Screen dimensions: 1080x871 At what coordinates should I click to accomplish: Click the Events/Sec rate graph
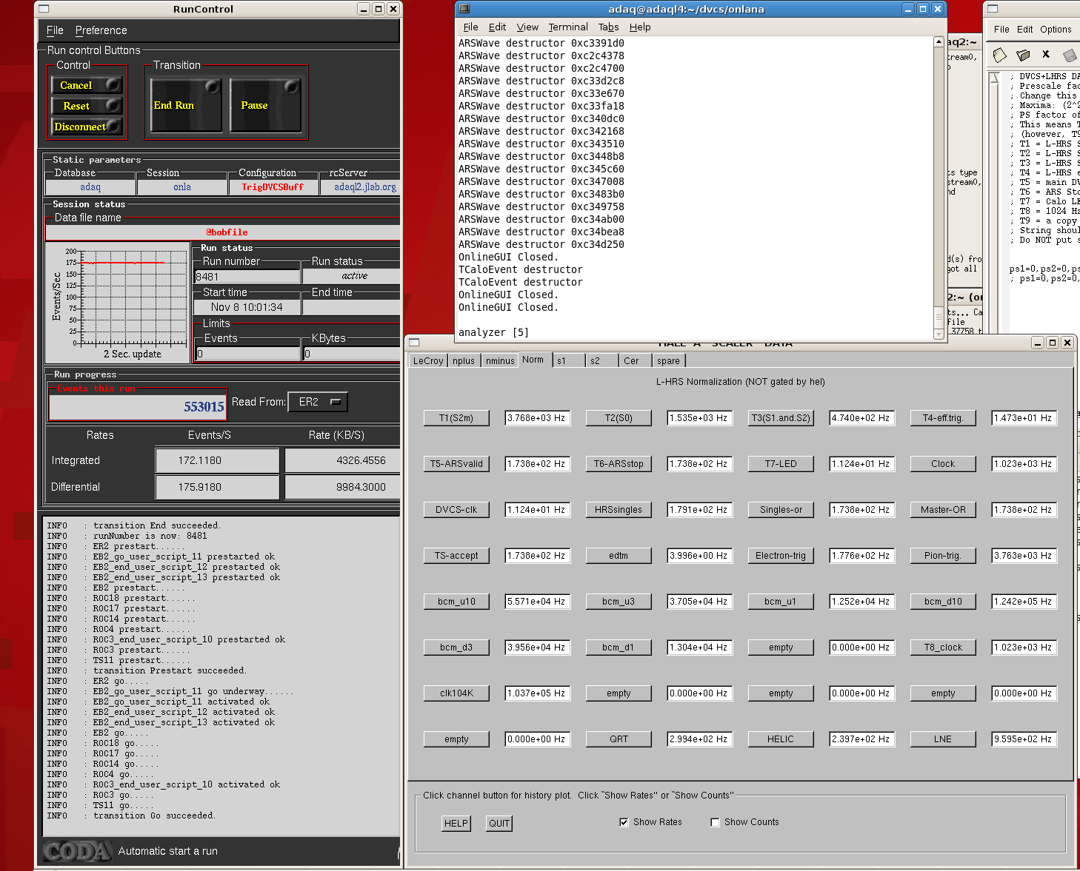[x=119, y=302]
